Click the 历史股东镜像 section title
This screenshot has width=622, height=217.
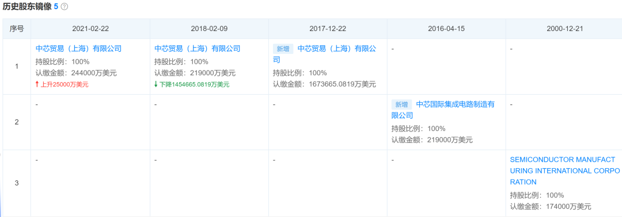(x=28, y=7)
